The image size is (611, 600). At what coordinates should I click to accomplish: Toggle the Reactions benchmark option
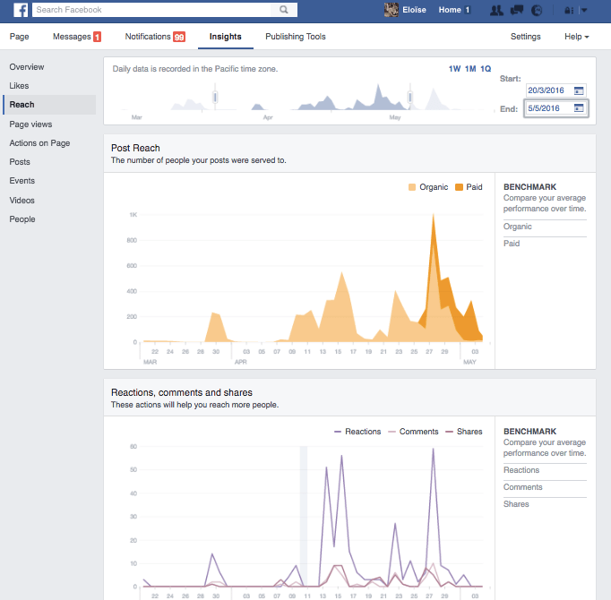coord(521,470)
